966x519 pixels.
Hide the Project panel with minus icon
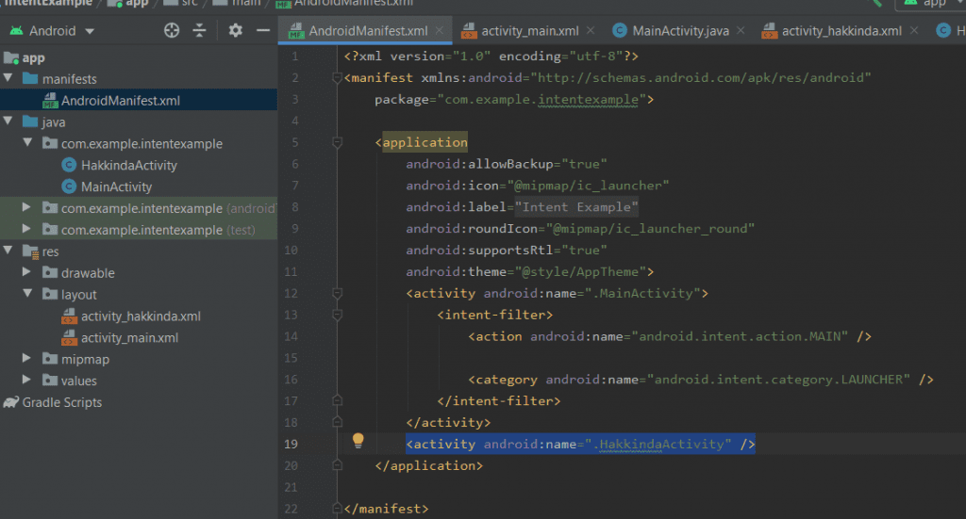pyautogui.click(x=263, y=30)
